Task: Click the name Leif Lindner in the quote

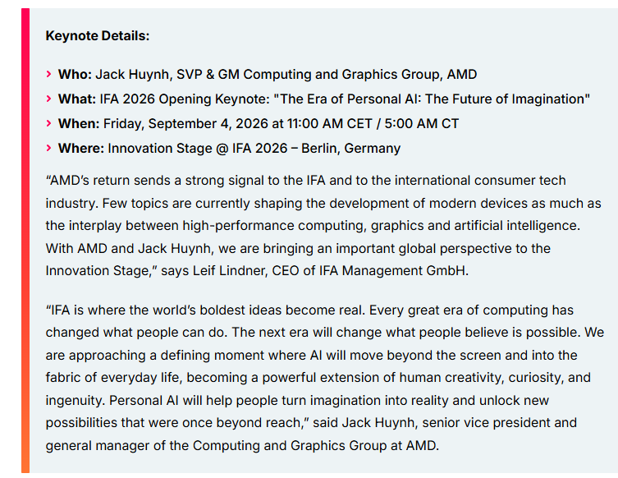Action: (x=230, y=271)
